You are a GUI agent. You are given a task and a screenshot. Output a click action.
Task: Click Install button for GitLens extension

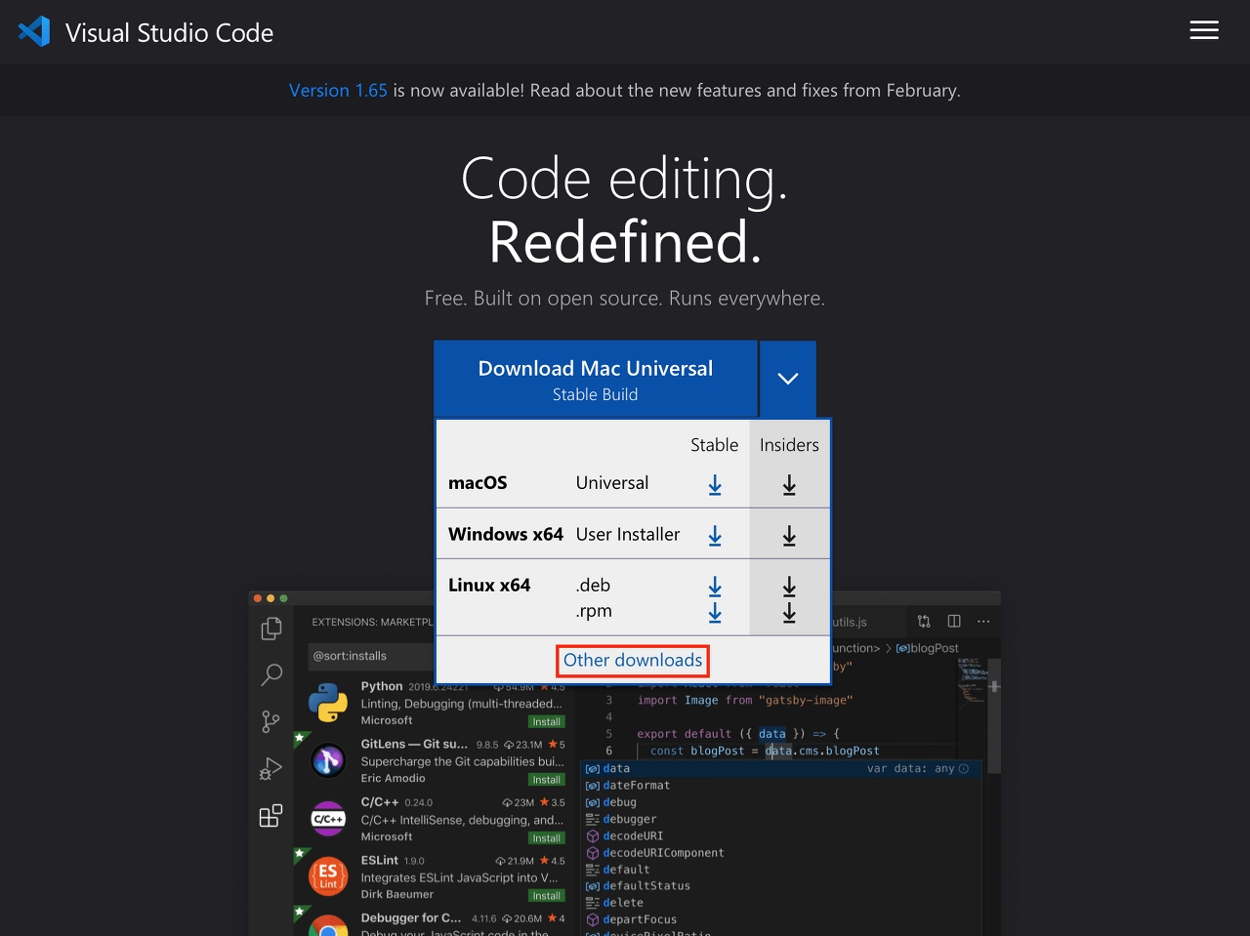(x=547, y=780)
